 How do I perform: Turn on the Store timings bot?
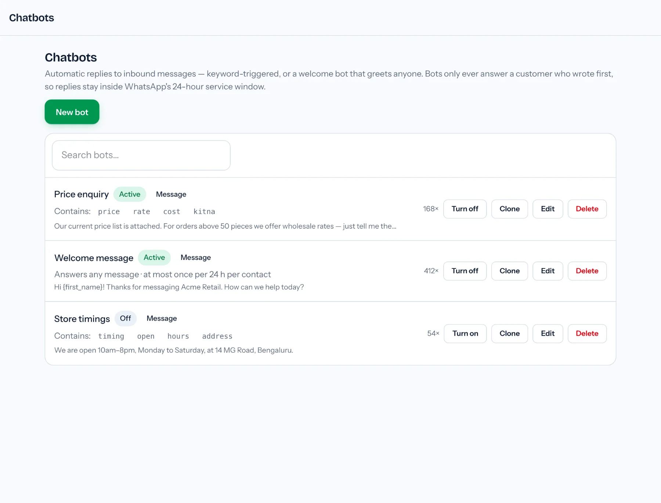coord(465,333)
